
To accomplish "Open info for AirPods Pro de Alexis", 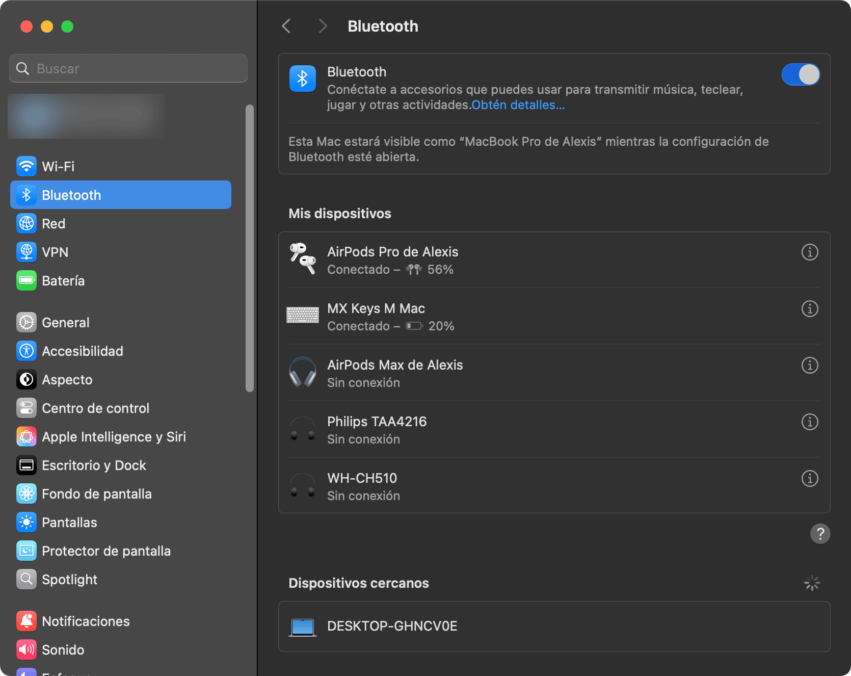I will point(810,252).
